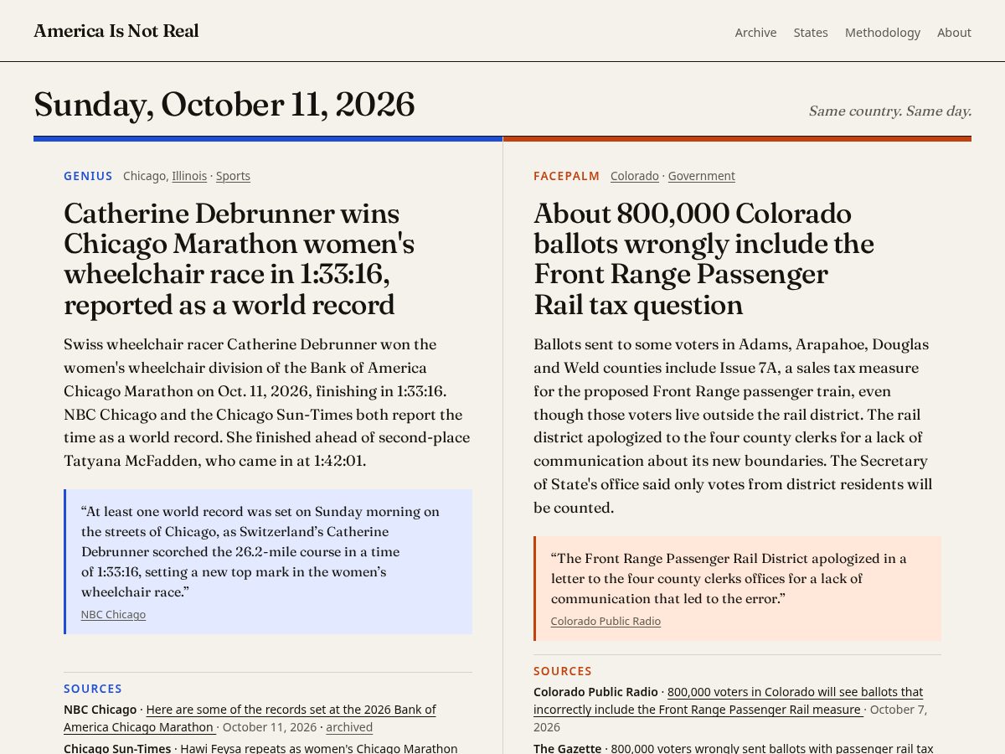Go to the States page
Viewport: 1005px width, 754px height.
[811, 33]
